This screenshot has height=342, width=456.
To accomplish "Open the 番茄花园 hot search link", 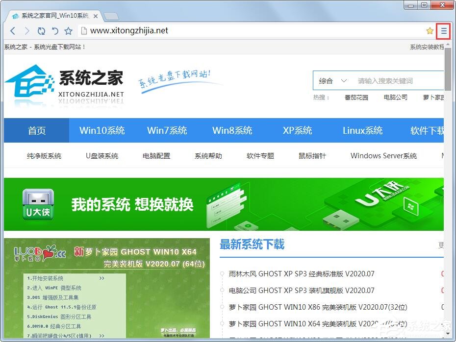I will (357, 97).
